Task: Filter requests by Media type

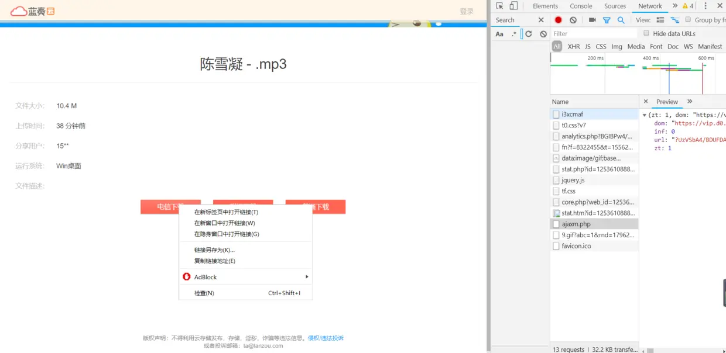Action: pyautogui.click(x=636, y=46)
